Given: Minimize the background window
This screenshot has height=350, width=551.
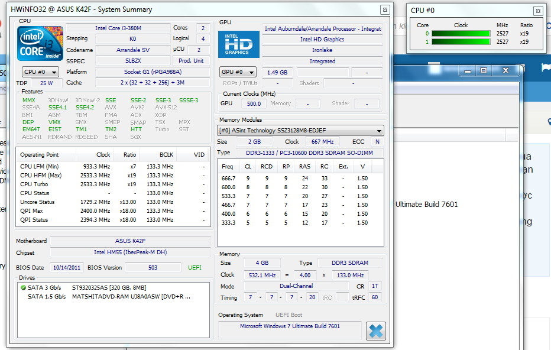Looking at the screenshot, I should pos(468,70).
